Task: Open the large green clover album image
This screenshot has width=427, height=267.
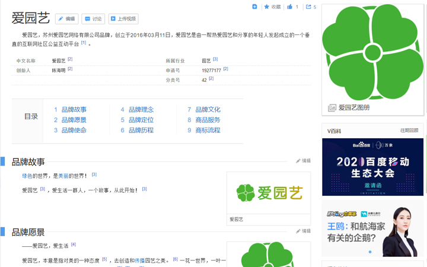Action: (373, 52)
